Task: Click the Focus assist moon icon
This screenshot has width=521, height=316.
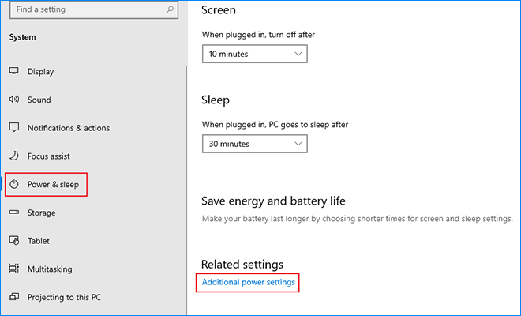Action: (13, 156)
